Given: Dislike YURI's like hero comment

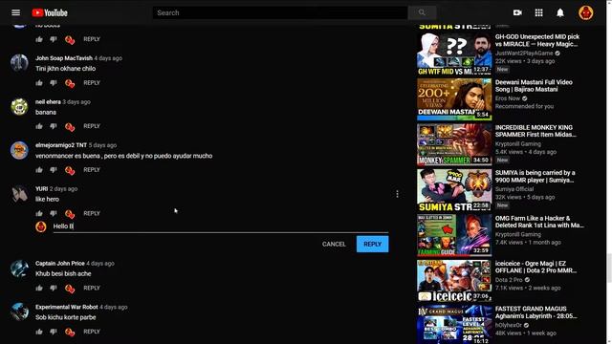Looking at the screenshot, I should 54,213.
